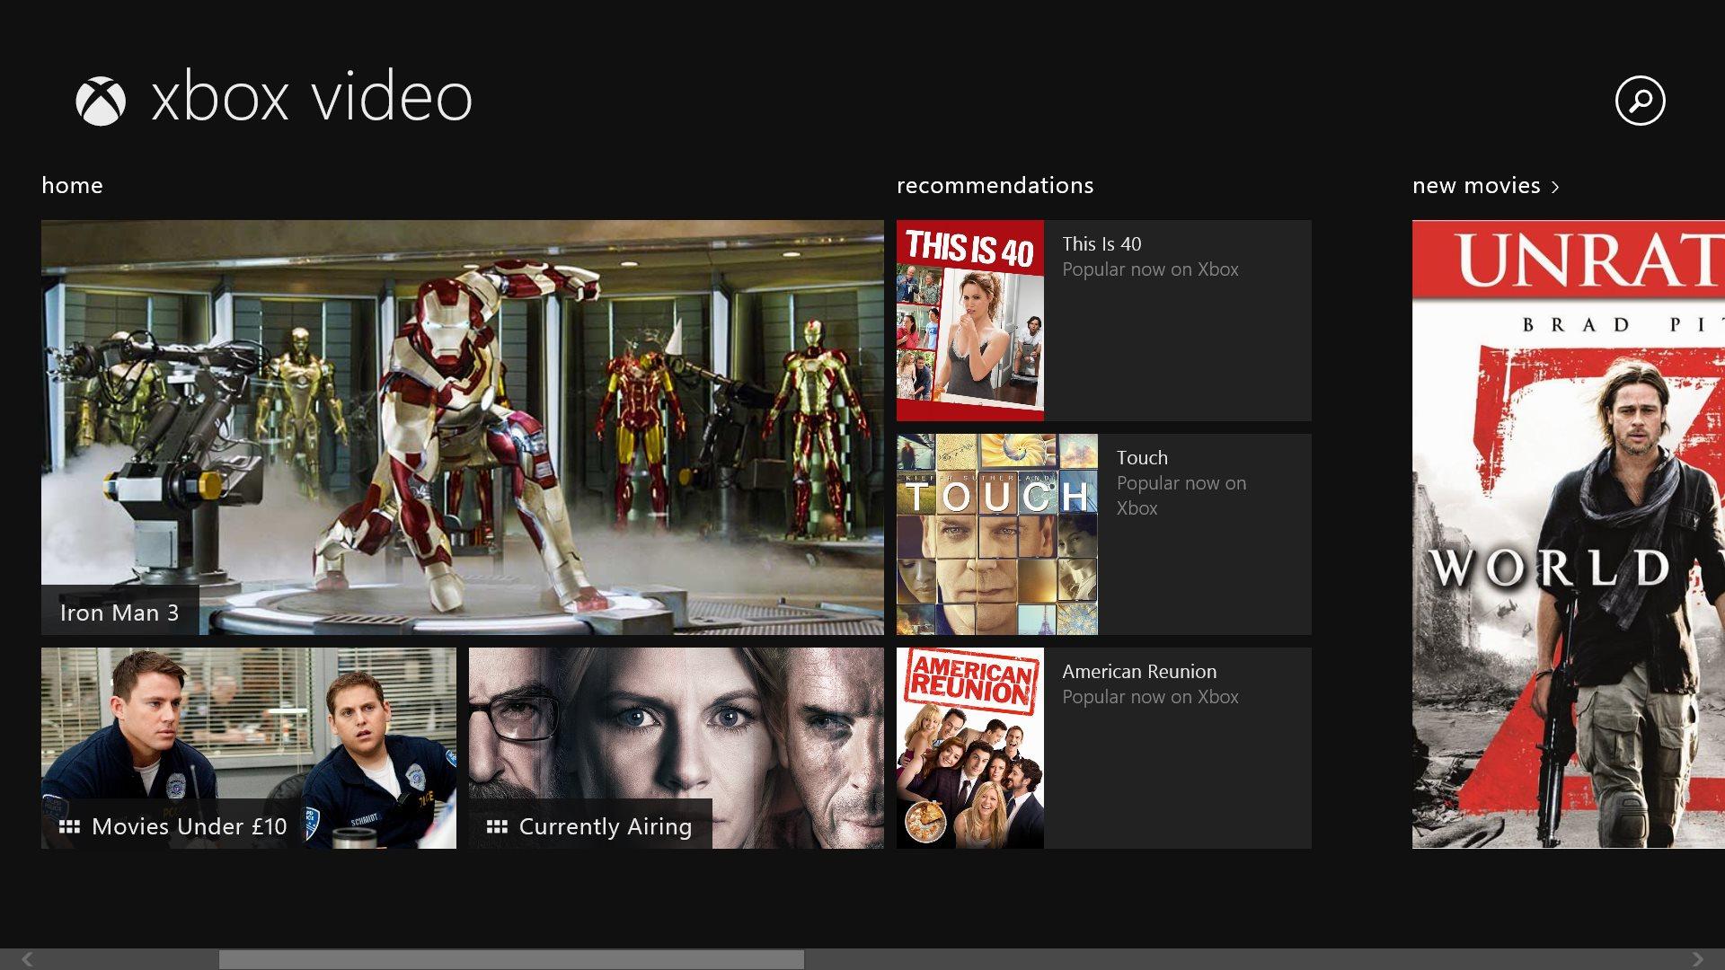Click the xbox video app title
This screenshot has width=1725, height=970.
click(312, 98)
